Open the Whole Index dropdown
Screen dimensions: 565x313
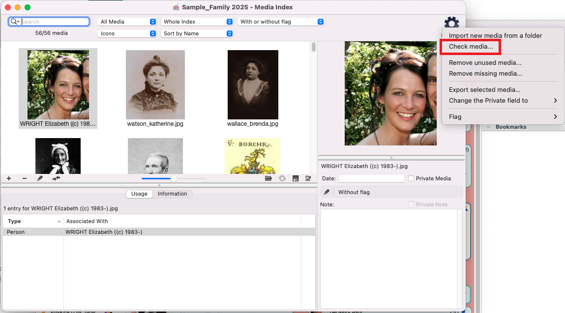[x=197, y=22]
